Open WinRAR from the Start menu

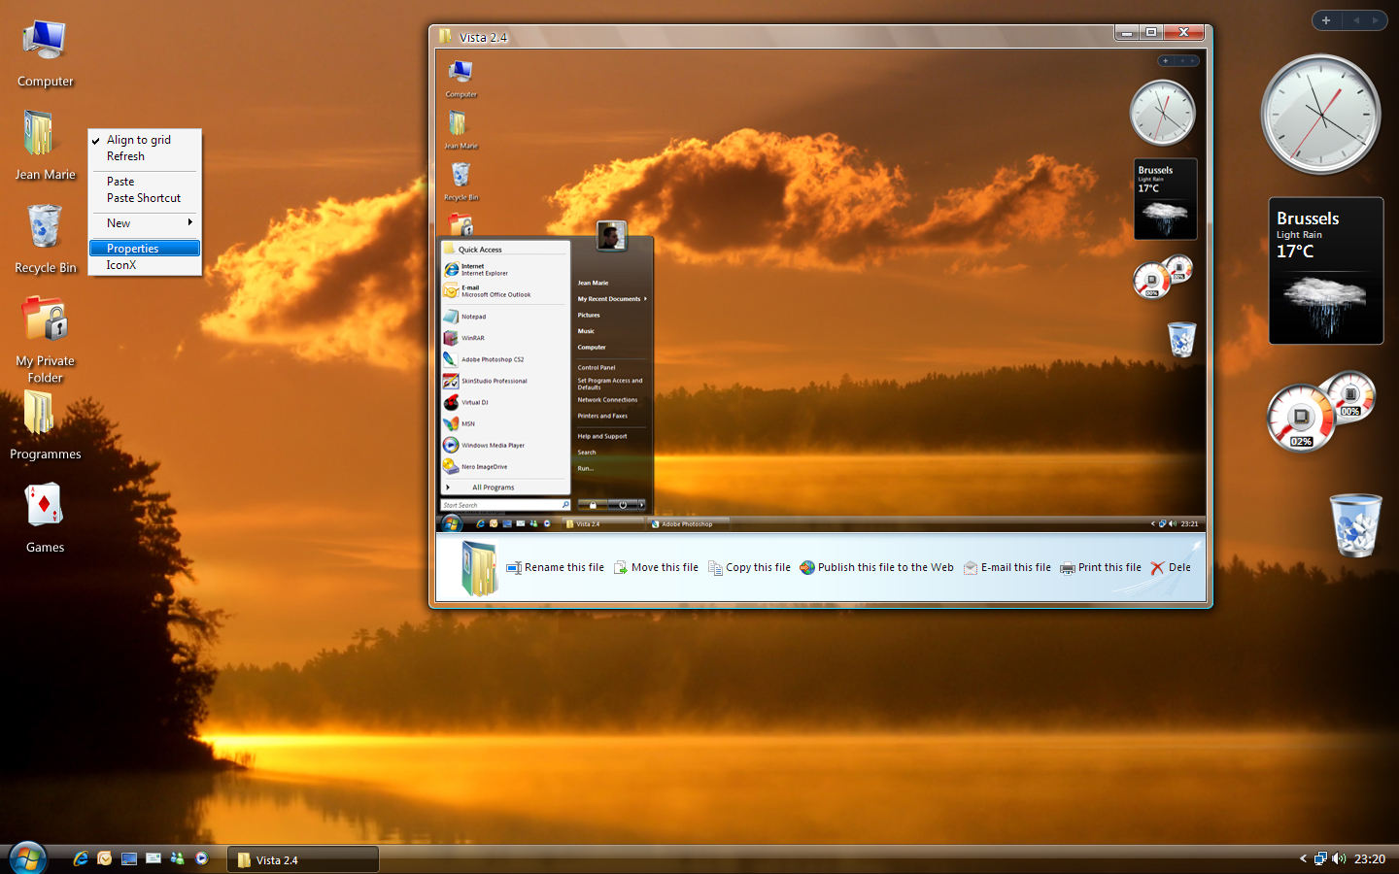[x=473, y=338]
